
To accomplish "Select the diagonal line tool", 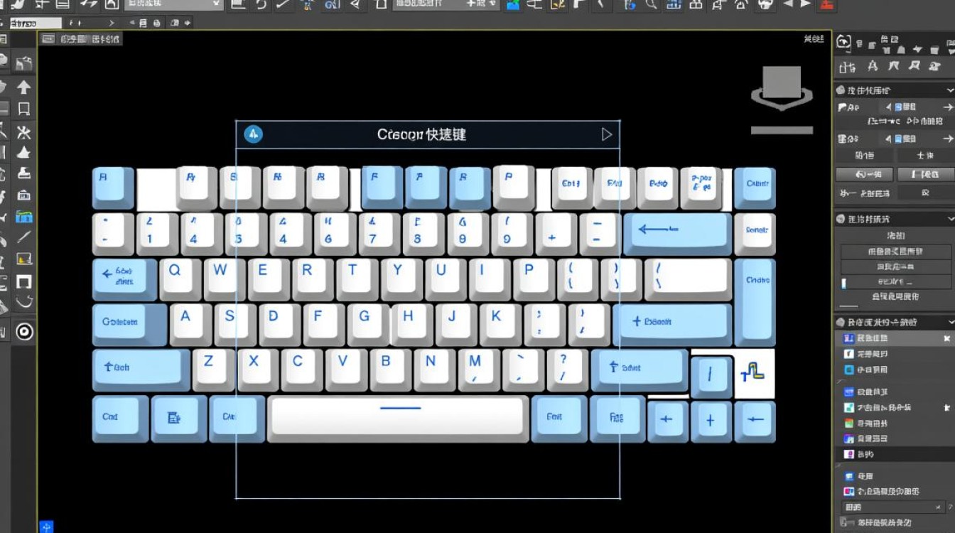I will click(x=23, y=237).
